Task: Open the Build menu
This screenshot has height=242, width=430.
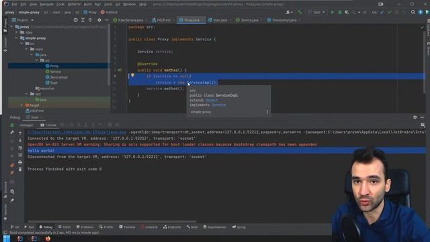Action: [88, 5]
